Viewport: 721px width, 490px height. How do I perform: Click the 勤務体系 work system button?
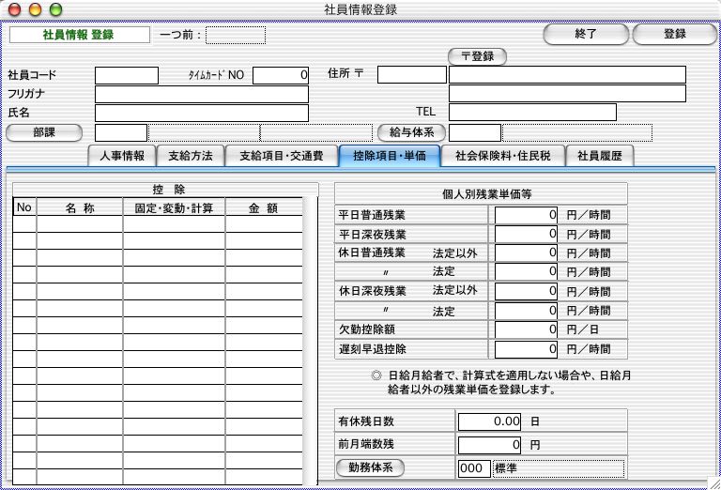coord(370,467)
